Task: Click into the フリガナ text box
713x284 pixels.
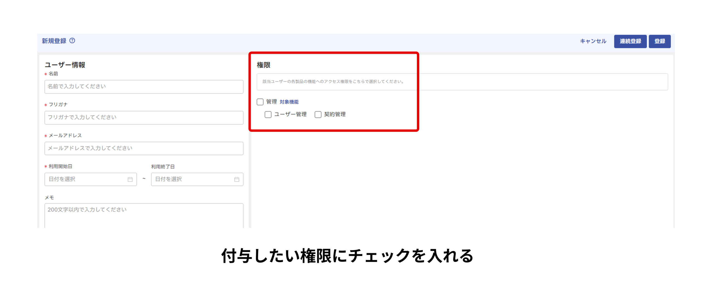Action: click(x=144, y=117)
